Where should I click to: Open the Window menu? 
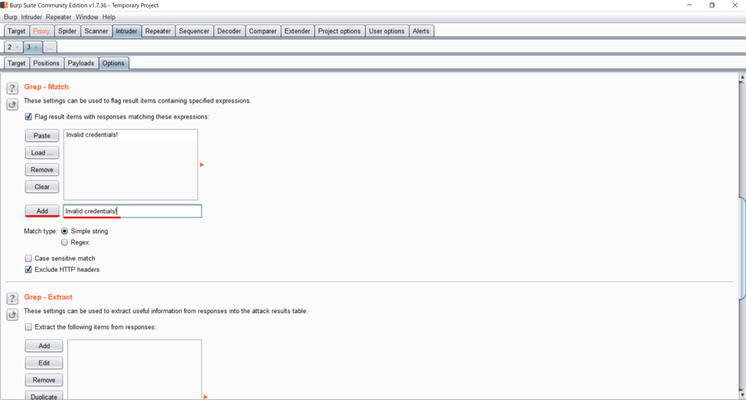click(x=87, y=17)
